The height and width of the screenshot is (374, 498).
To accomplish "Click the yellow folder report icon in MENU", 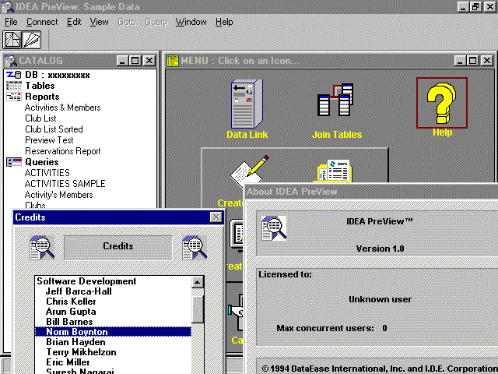I will (334, 171).
